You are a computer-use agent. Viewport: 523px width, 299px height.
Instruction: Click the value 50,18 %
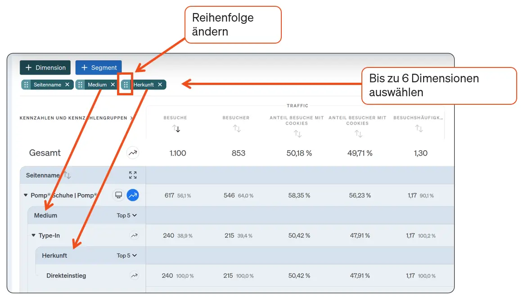tap(299, 153)
